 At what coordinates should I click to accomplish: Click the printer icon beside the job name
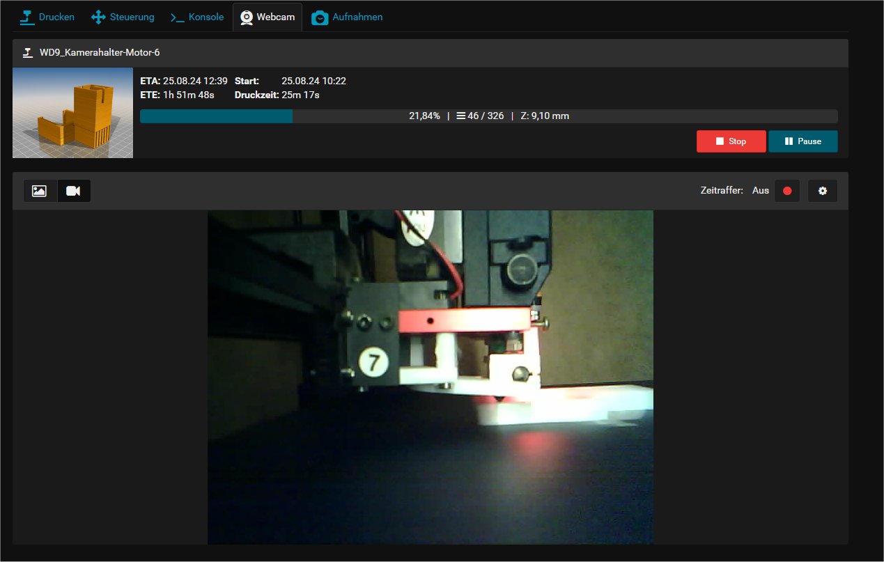click(28, 52)
